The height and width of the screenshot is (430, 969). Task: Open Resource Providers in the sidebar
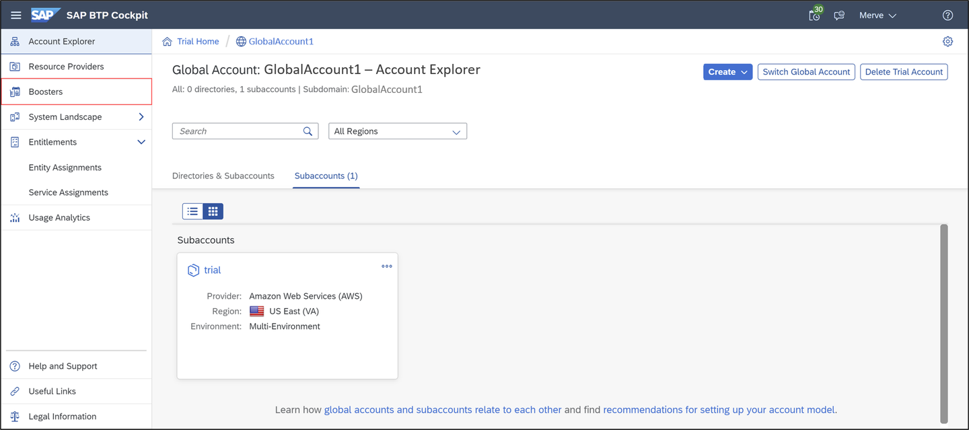click(x=76, y=67)
